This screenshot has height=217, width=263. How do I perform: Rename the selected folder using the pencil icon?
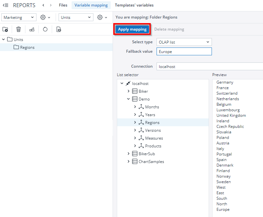pyautogui.click(x=32, y=29)
